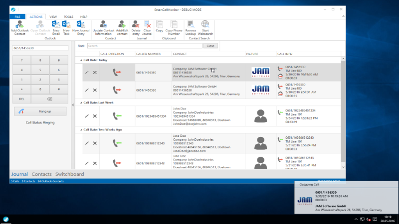Click the Outgoing Call notification popup
The image size is (399, 224).
coord(346,198)
